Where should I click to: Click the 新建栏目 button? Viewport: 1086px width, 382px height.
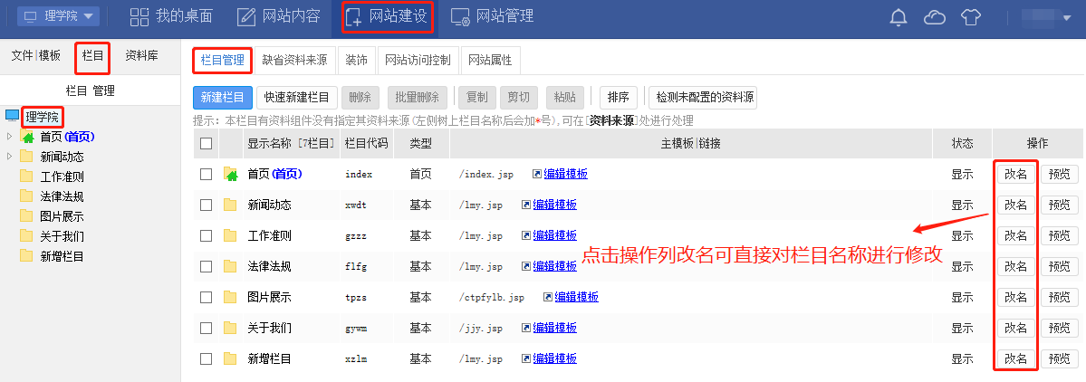coord(223,98)
